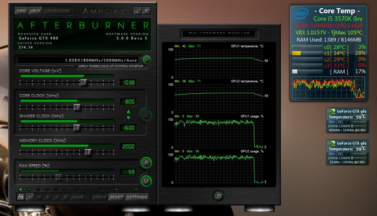Click the GPU2 usage graph
The image size is (377, 216).
tap(219, 169)
